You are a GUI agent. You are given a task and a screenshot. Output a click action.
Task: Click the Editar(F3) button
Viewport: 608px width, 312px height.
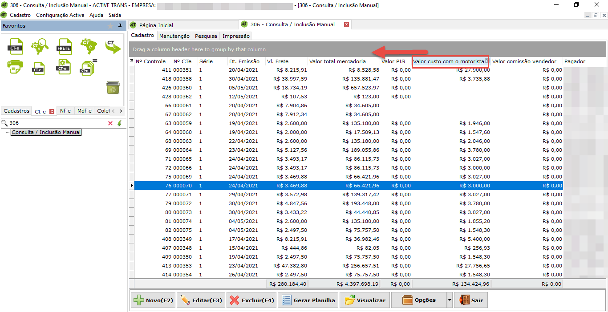(201, 300)
